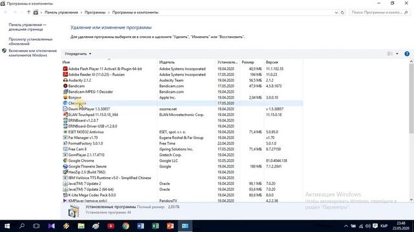The height and width of the screenshot is (232, 414).
Task: Open Включение или отключение компонентов Windows
Action: (x=33, y=53)
